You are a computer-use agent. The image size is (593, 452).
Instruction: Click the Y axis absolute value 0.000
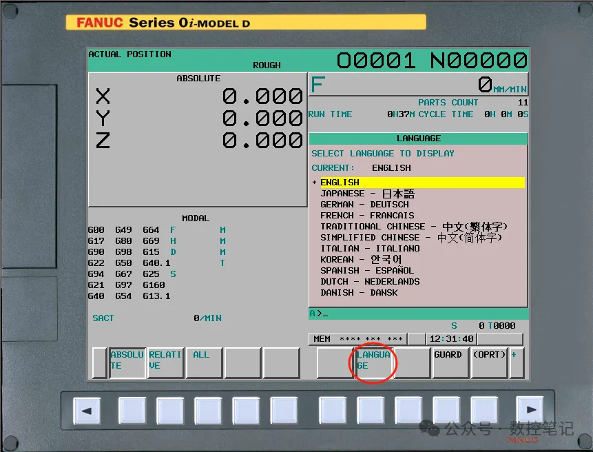click(262, 118)
